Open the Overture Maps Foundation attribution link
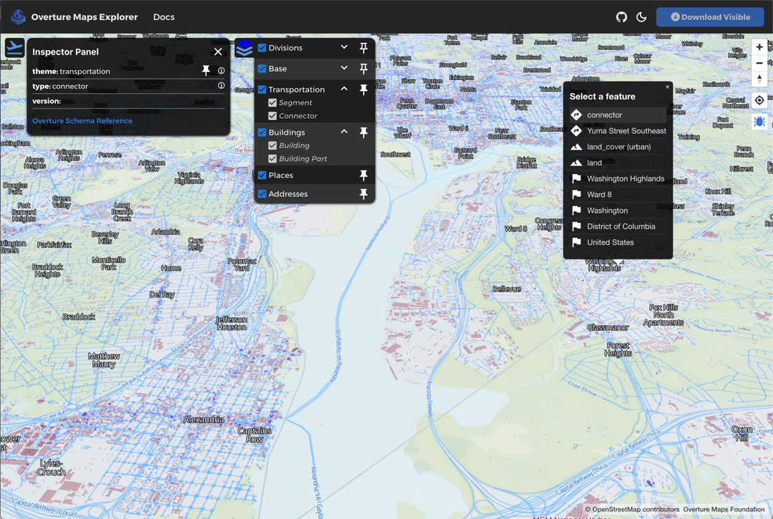The image size is (773, 519). pos(724,509)
